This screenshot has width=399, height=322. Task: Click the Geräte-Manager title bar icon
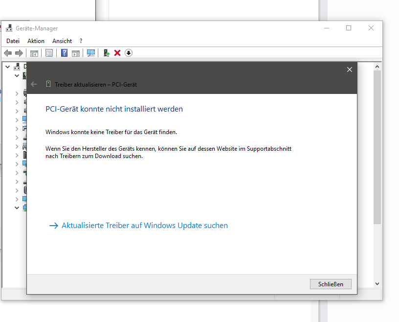(x=9, y=28)
